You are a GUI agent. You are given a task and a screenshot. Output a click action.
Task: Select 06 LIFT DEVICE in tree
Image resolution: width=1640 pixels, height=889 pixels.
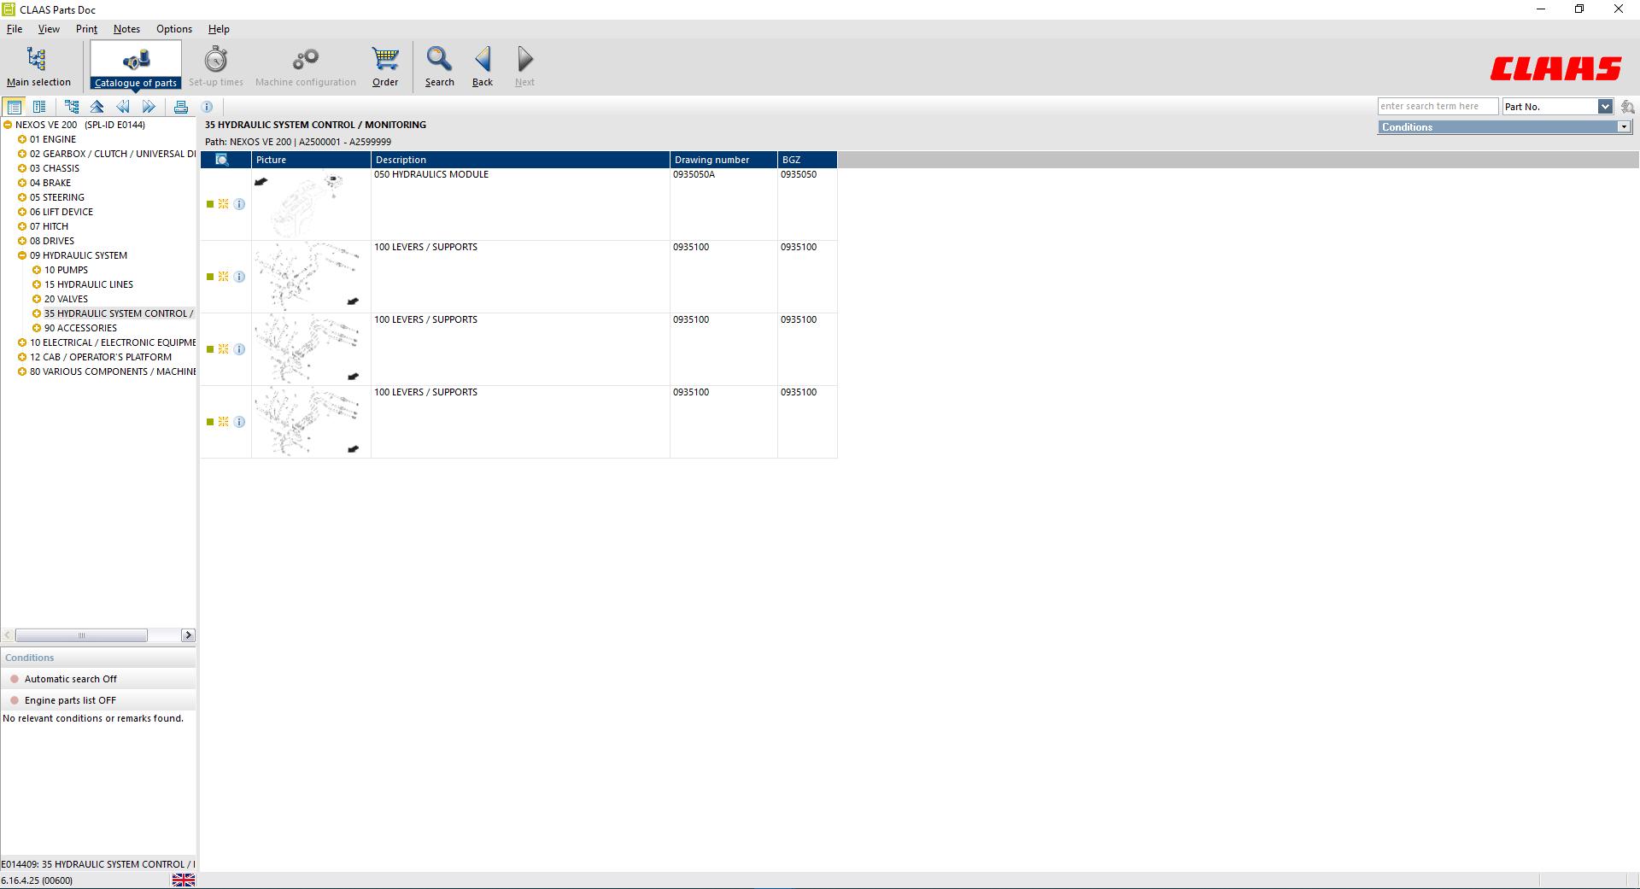pyautogui.click(x=61, y=212)
